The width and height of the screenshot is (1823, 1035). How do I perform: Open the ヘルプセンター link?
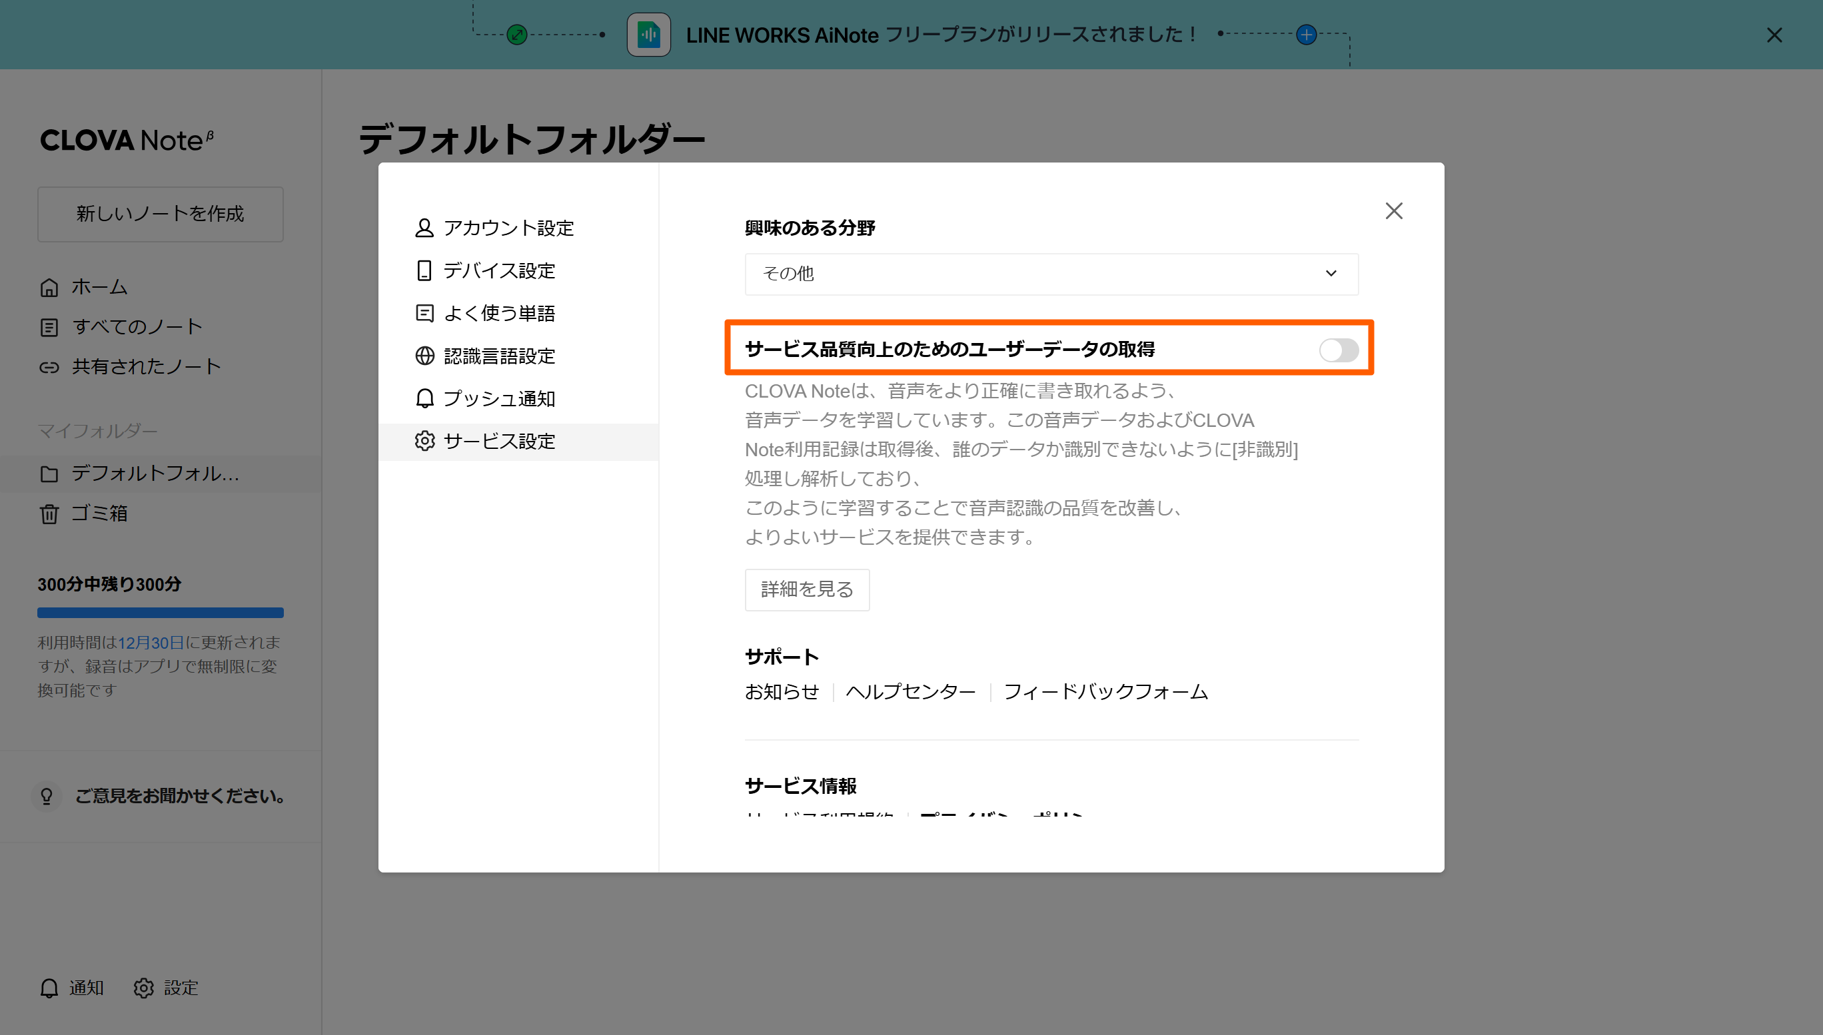click(x=910, y=691)
